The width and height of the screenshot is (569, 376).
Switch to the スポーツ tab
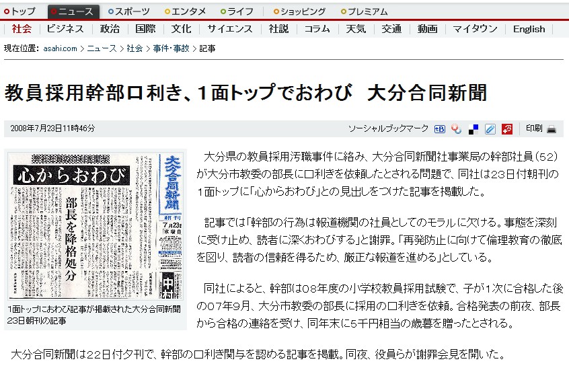129,11
